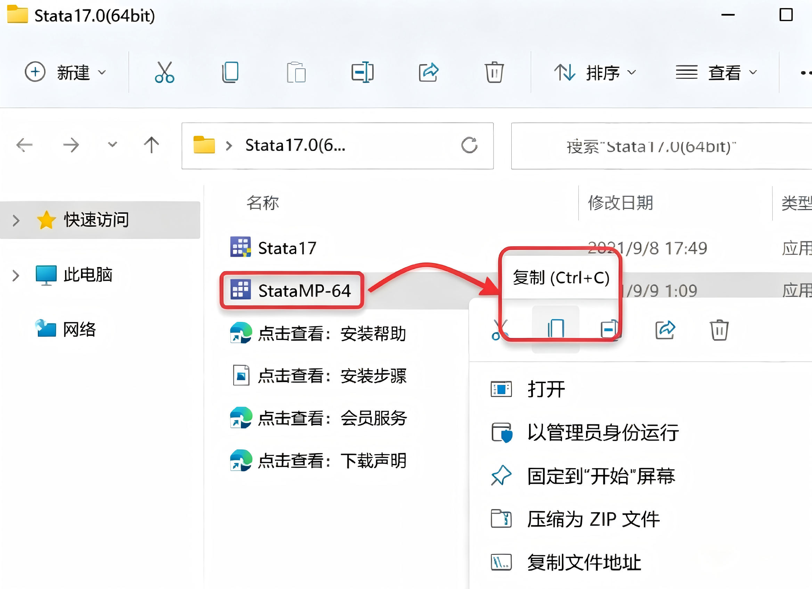Sort by 名称 column header
Viewport: 812px width, 589px height.
coord(263,203)
